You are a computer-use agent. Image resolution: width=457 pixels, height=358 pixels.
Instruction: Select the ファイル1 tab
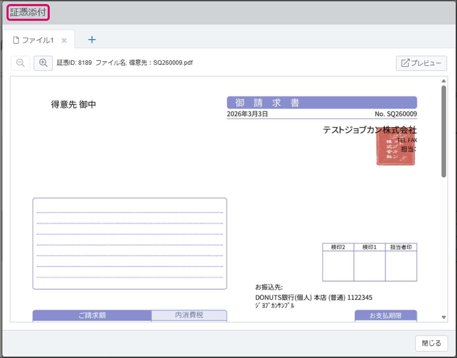click(37, 40)
